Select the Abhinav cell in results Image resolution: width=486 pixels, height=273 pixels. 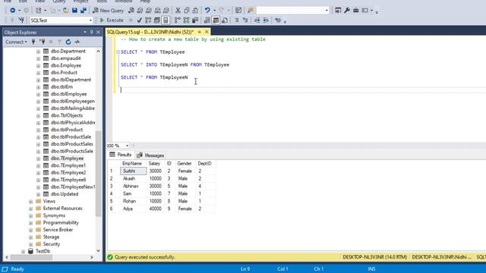(x=134, y=187)
